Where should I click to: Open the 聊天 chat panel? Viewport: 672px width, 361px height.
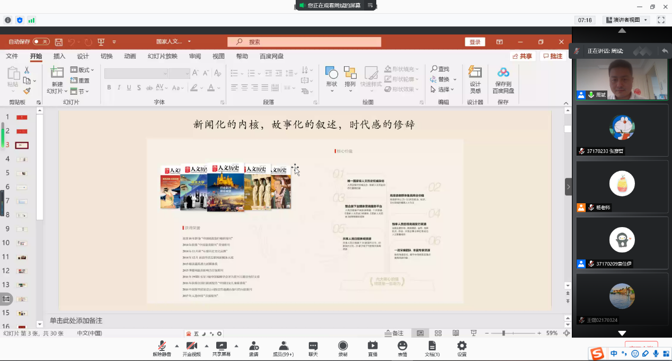pos(313,347)
